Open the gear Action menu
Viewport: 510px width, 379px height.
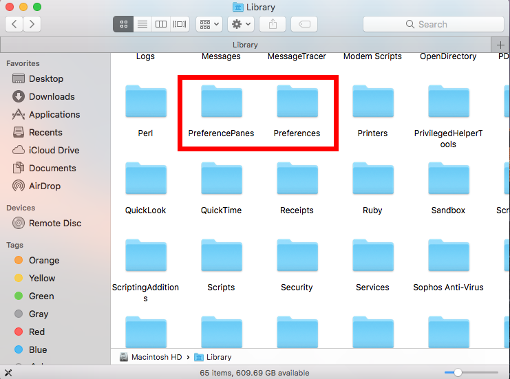point(241,24)
